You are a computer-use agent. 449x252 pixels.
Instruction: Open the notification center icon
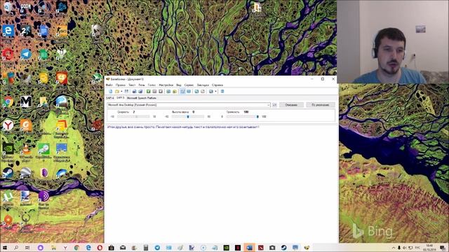click(443, 248)
